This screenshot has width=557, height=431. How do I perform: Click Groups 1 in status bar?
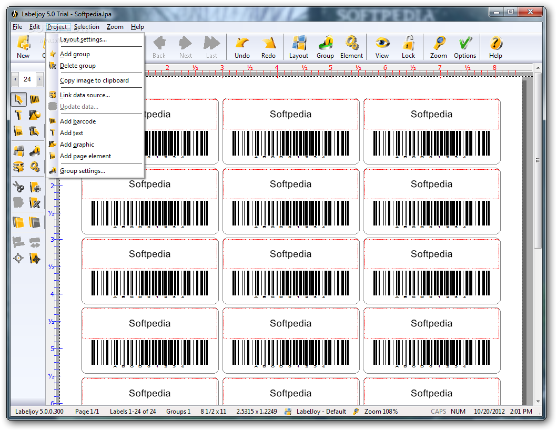(x=178, y=411)
